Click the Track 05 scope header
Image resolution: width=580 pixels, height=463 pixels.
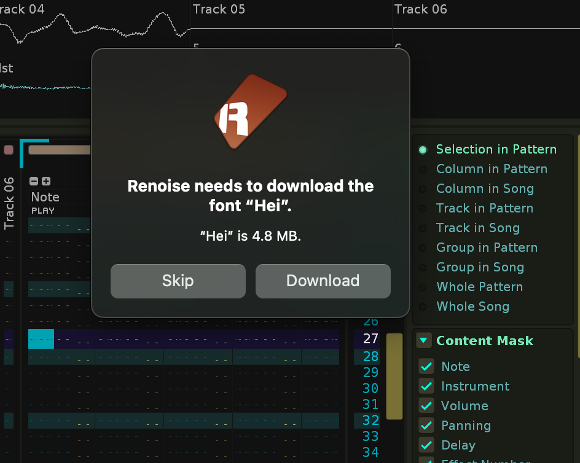tap(219, 9)
